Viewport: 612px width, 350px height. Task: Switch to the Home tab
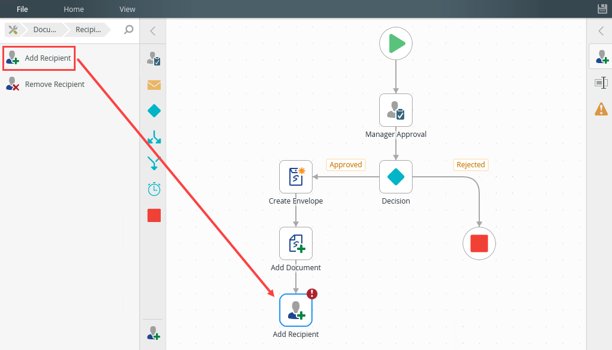[x=74, y=9]
